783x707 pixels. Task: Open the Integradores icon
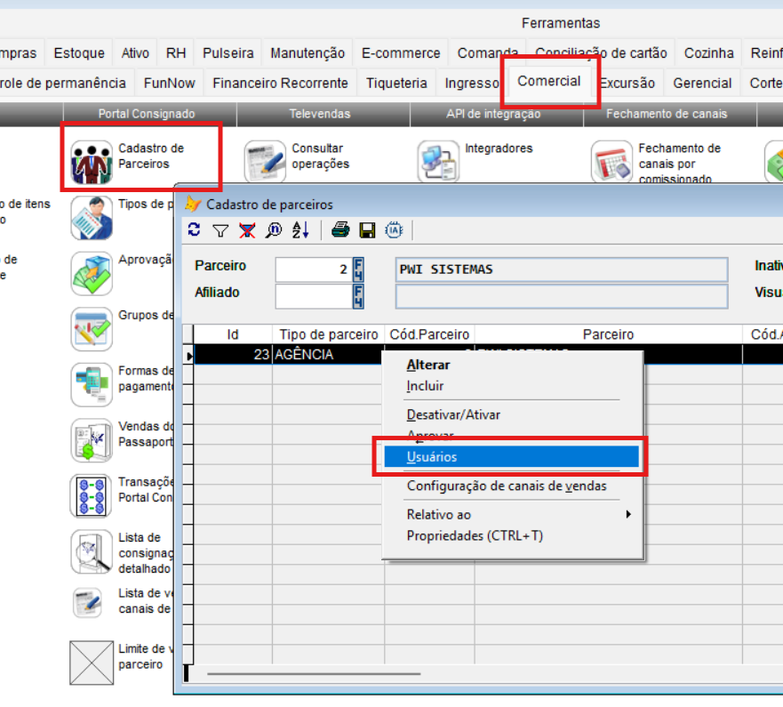(x=439, y=160)
